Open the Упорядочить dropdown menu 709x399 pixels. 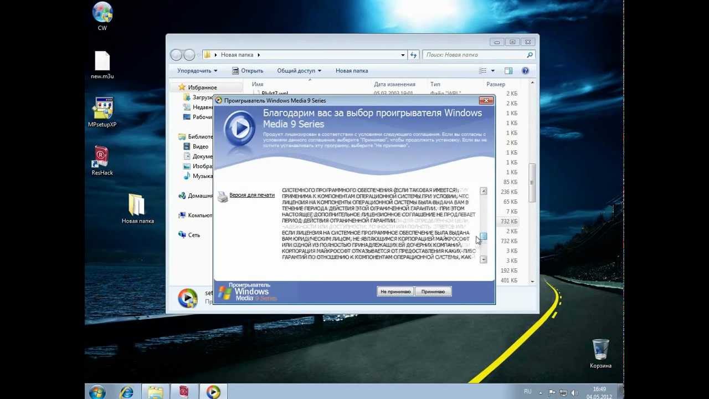tap(197, 71)
